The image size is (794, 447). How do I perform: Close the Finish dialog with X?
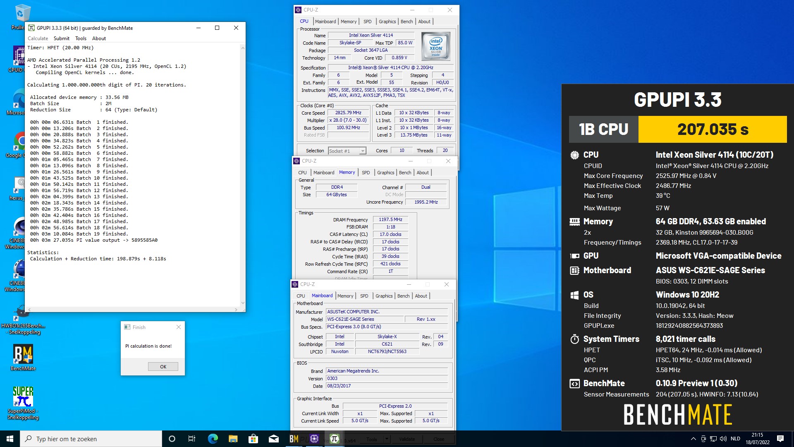179,327
